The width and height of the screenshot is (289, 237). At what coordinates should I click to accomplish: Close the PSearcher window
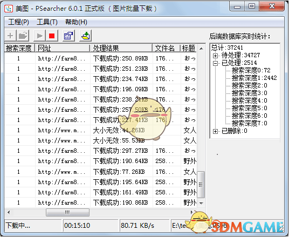pos(272,6)
